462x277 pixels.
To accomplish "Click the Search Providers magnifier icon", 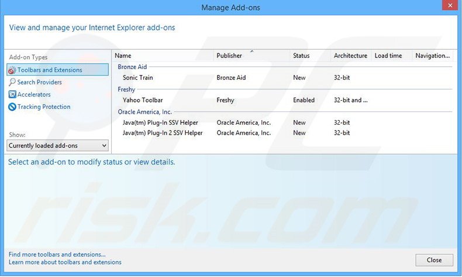I will pyautogui.click(x=12, y=83).
